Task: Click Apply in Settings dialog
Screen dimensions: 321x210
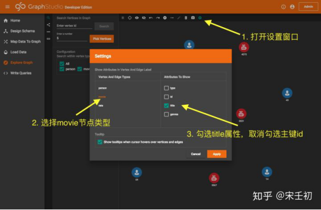Action: 217,154
